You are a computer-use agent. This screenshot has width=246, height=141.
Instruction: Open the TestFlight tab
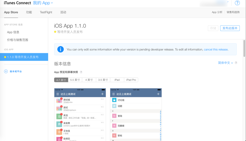(46, 12)
